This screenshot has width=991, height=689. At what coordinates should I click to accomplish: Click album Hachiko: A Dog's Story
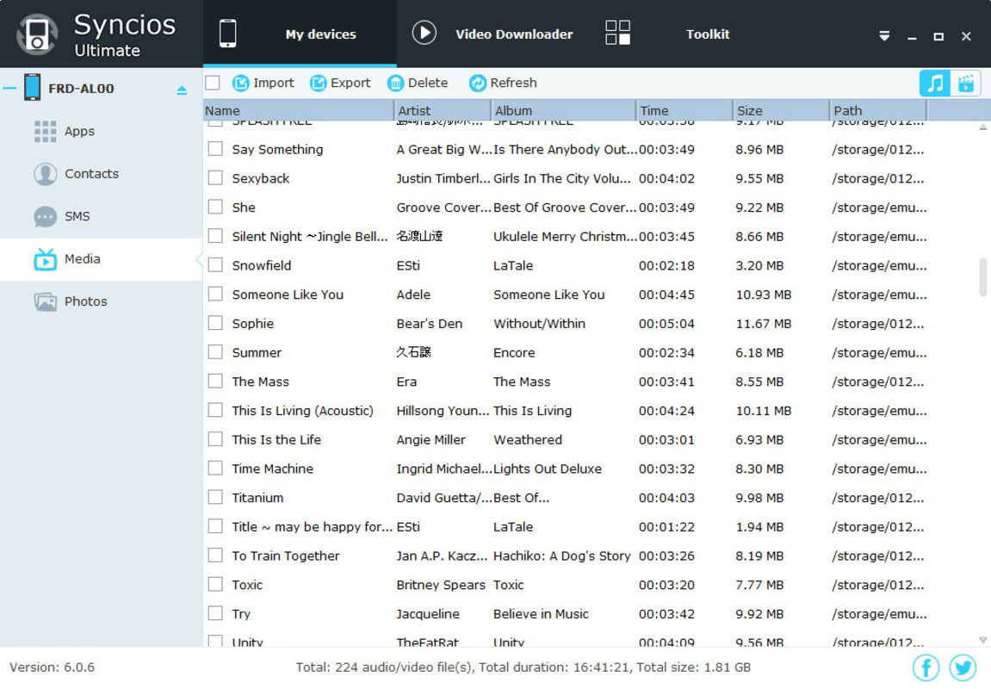pyautogui.click(x=562, y=556)
